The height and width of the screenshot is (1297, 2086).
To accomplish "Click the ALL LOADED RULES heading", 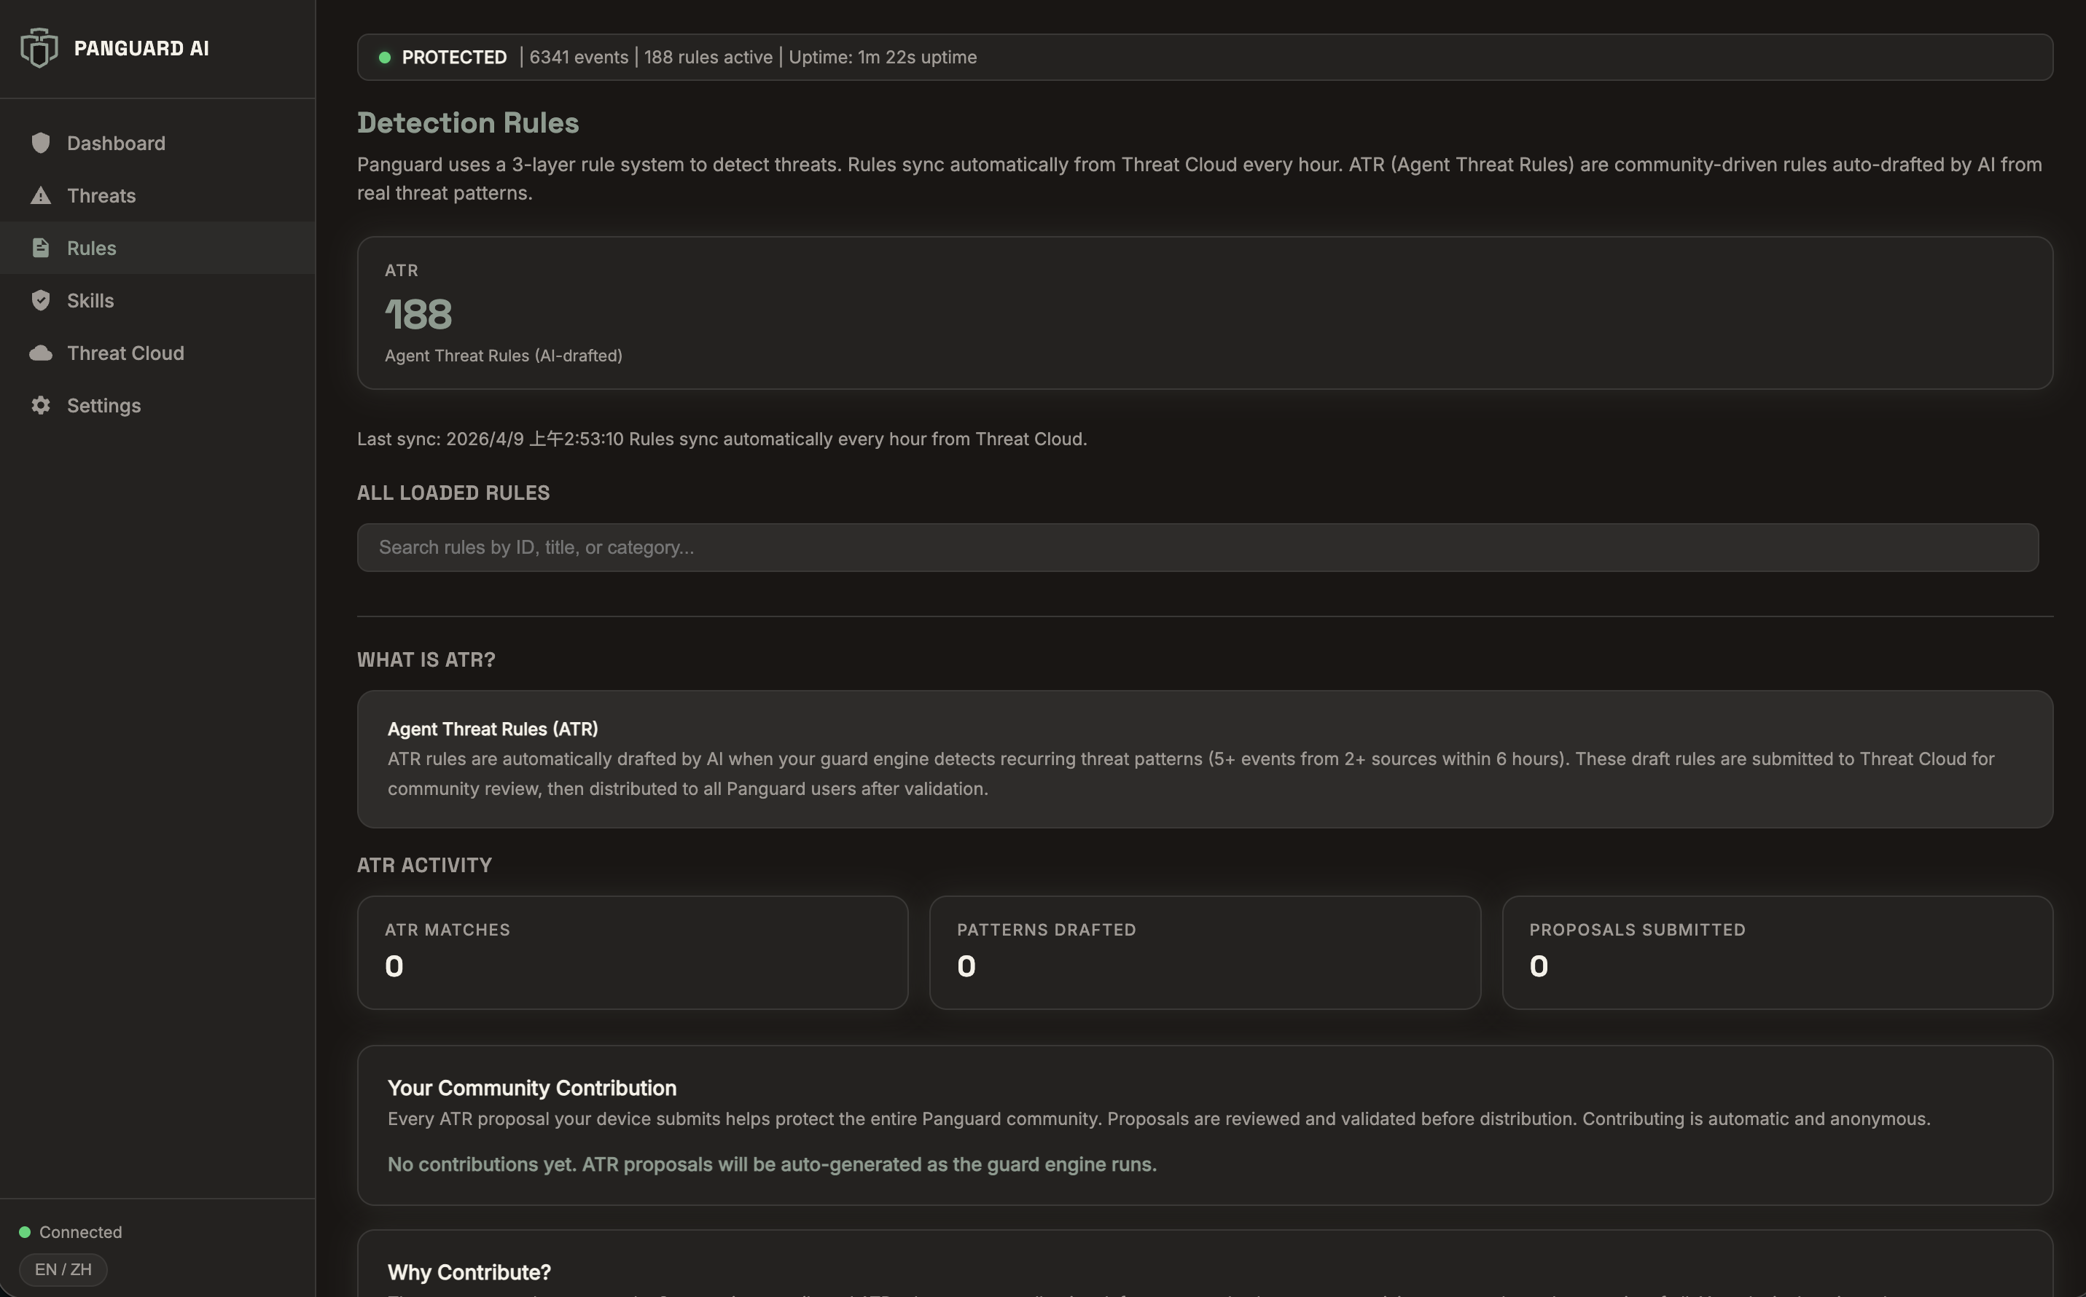I will [453, 493].
